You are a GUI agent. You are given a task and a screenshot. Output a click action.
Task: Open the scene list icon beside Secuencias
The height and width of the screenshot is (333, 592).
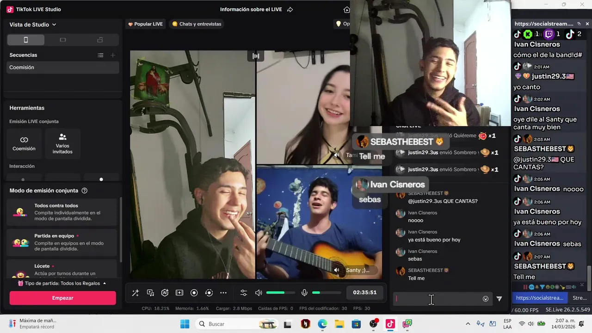click(100, 55)
